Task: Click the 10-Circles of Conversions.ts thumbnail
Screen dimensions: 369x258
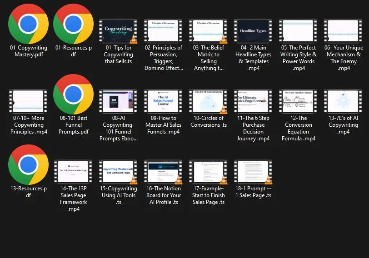Action: (x=209, y=101)
